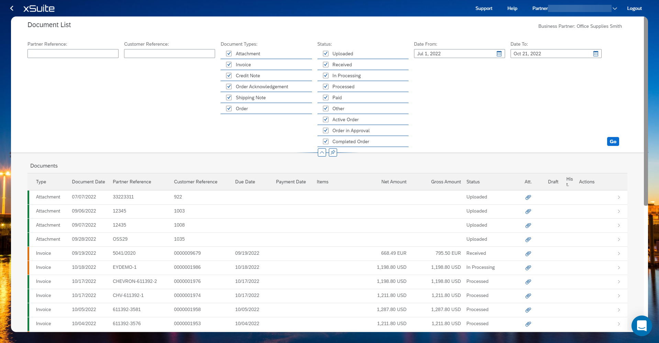
Task: Pin the filter header bar
Action: pos(333,152)
